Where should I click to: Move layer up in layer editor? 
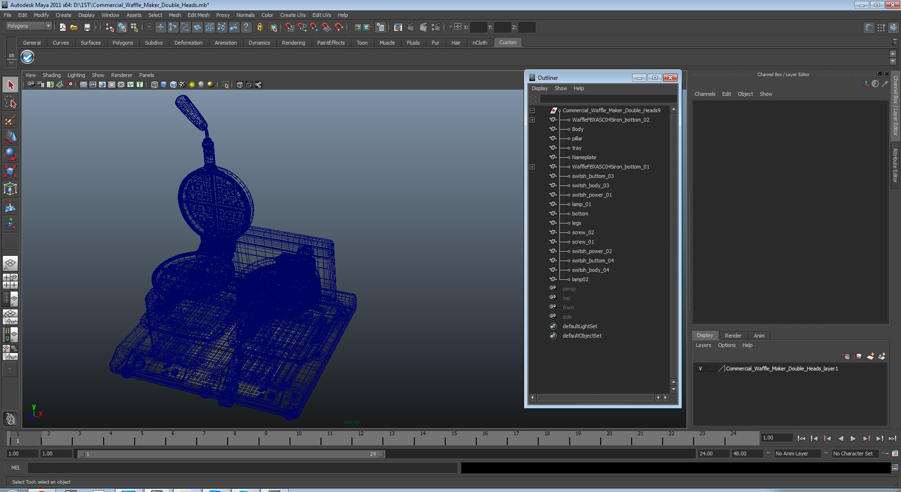847,356
